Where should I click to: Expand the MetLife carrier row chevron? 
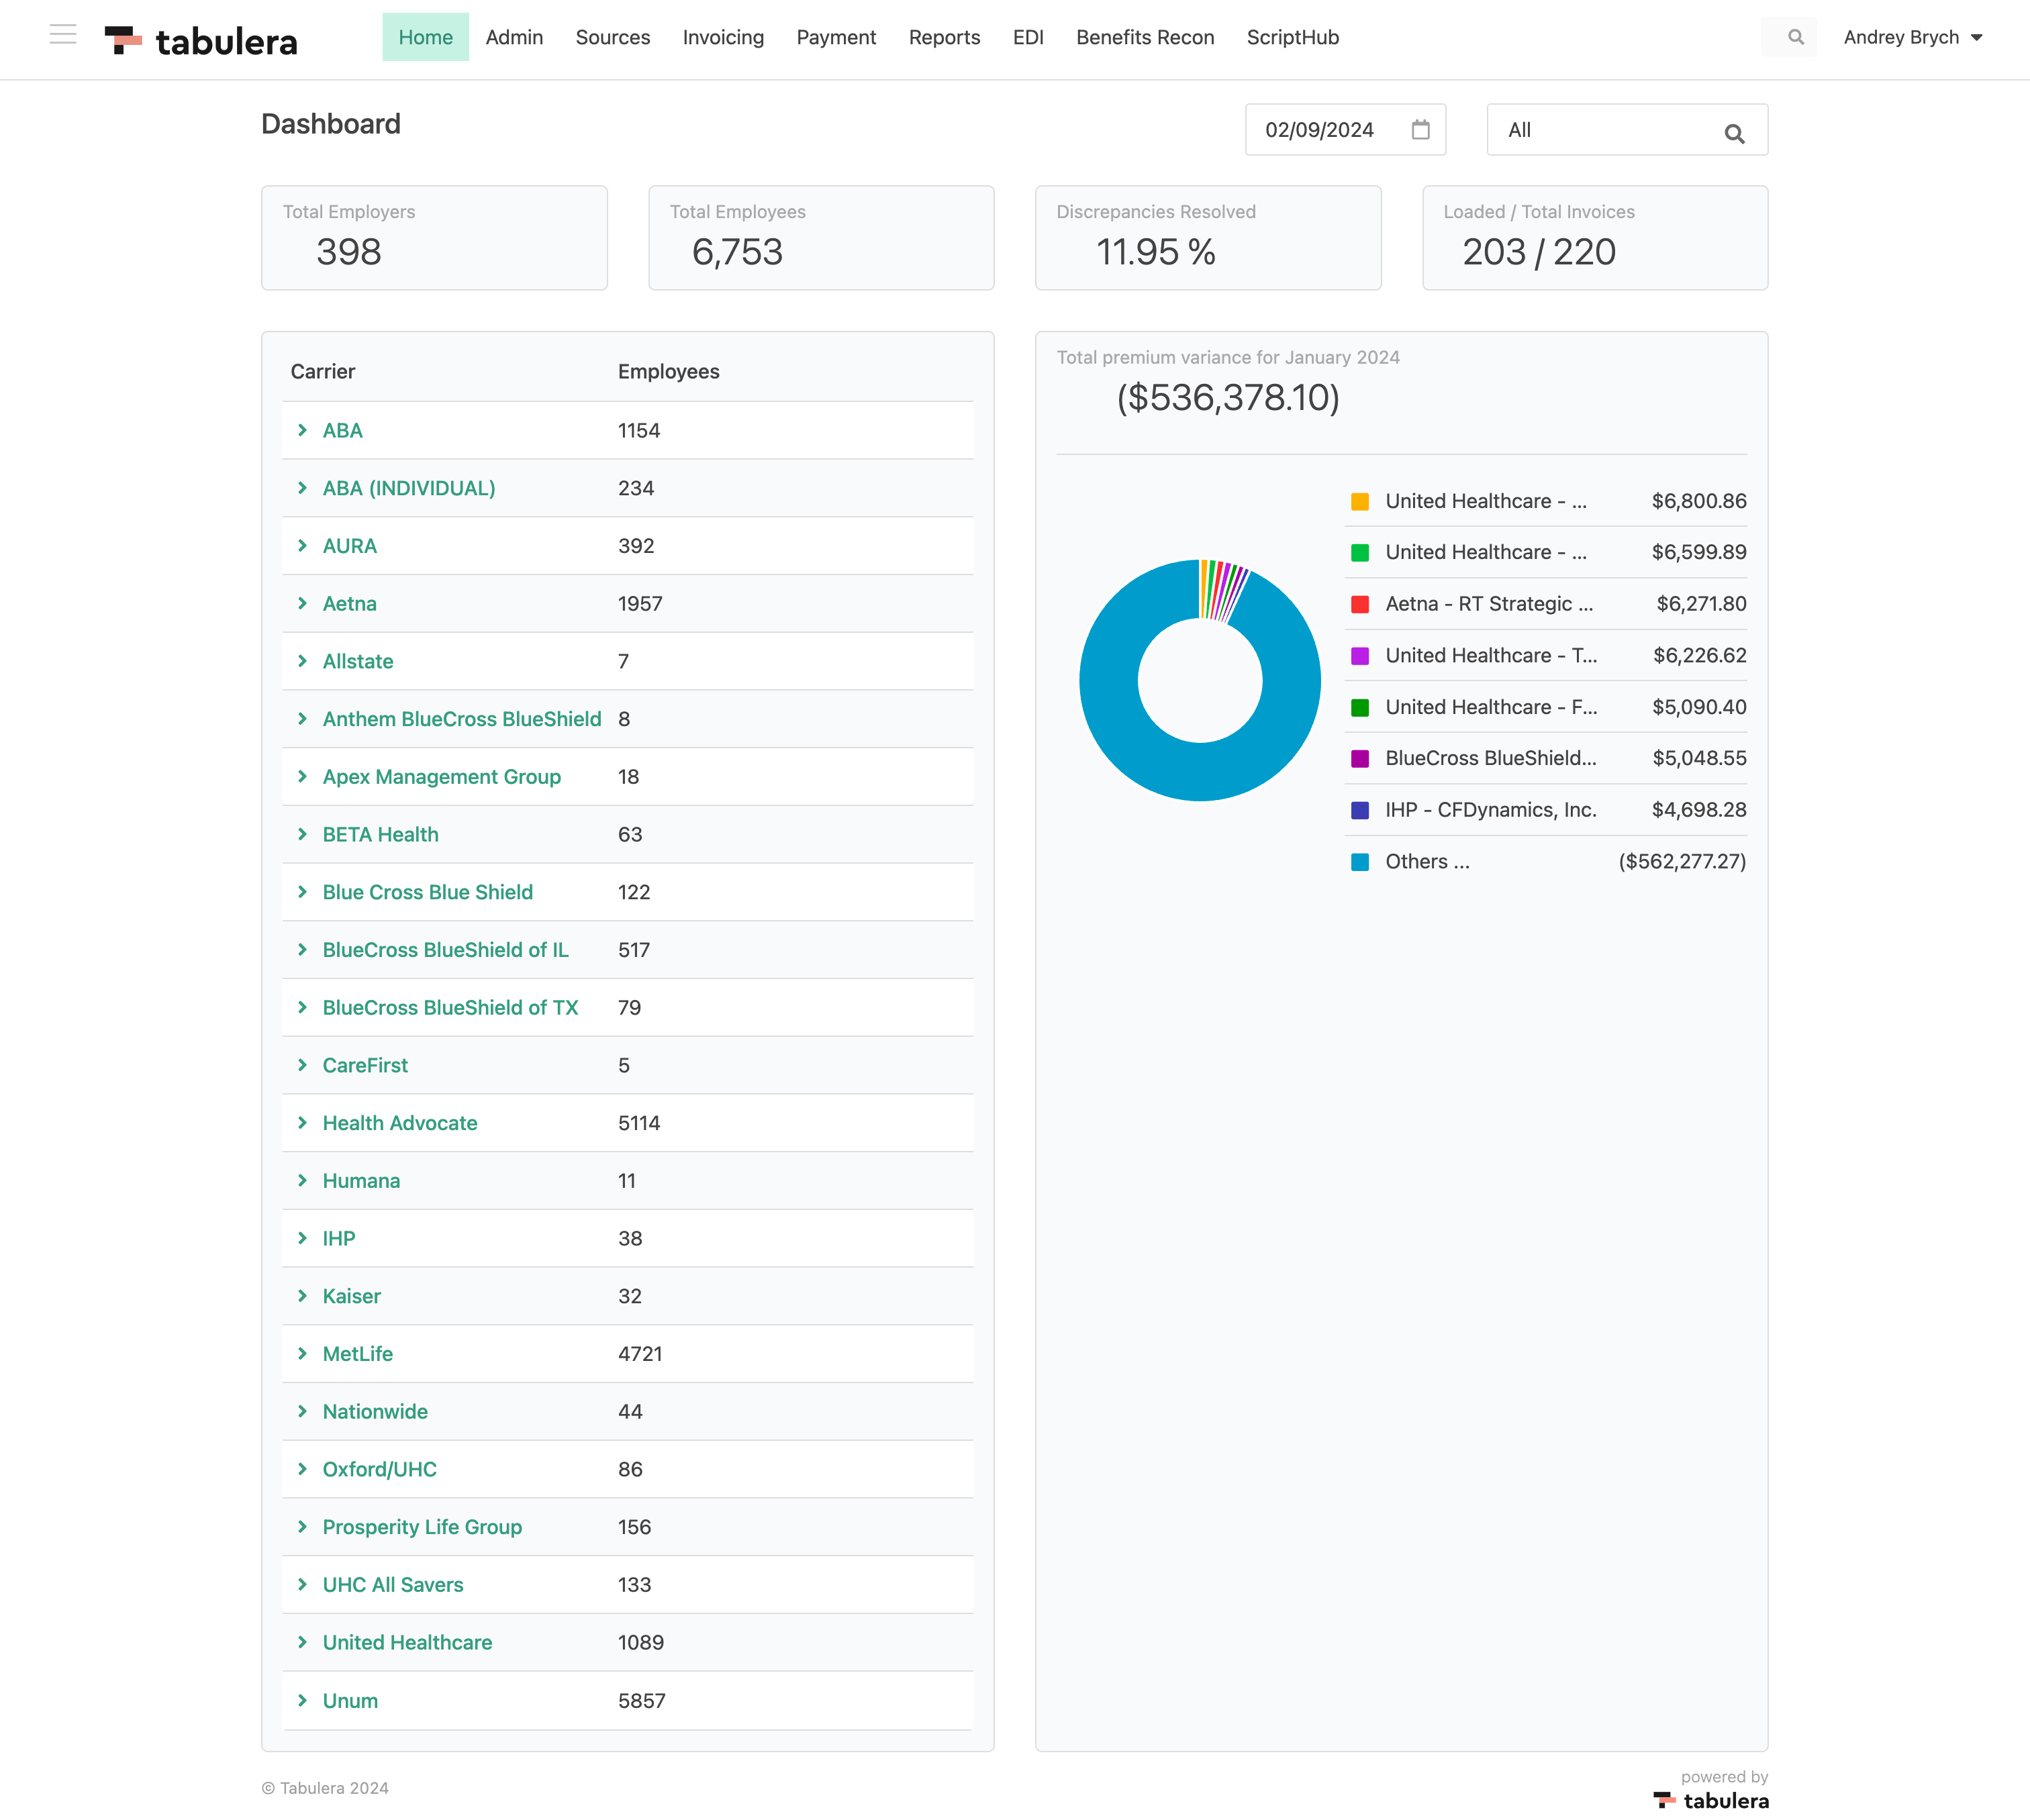(302, 1353)
